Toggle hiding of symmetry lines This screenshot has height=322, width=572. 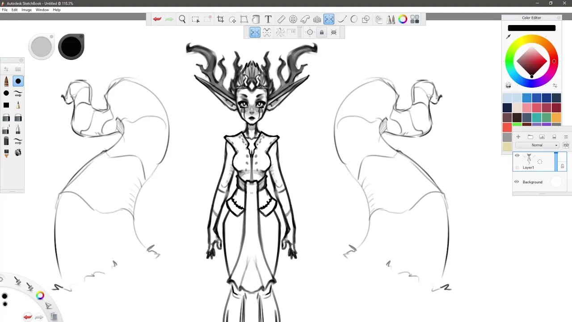333,32
